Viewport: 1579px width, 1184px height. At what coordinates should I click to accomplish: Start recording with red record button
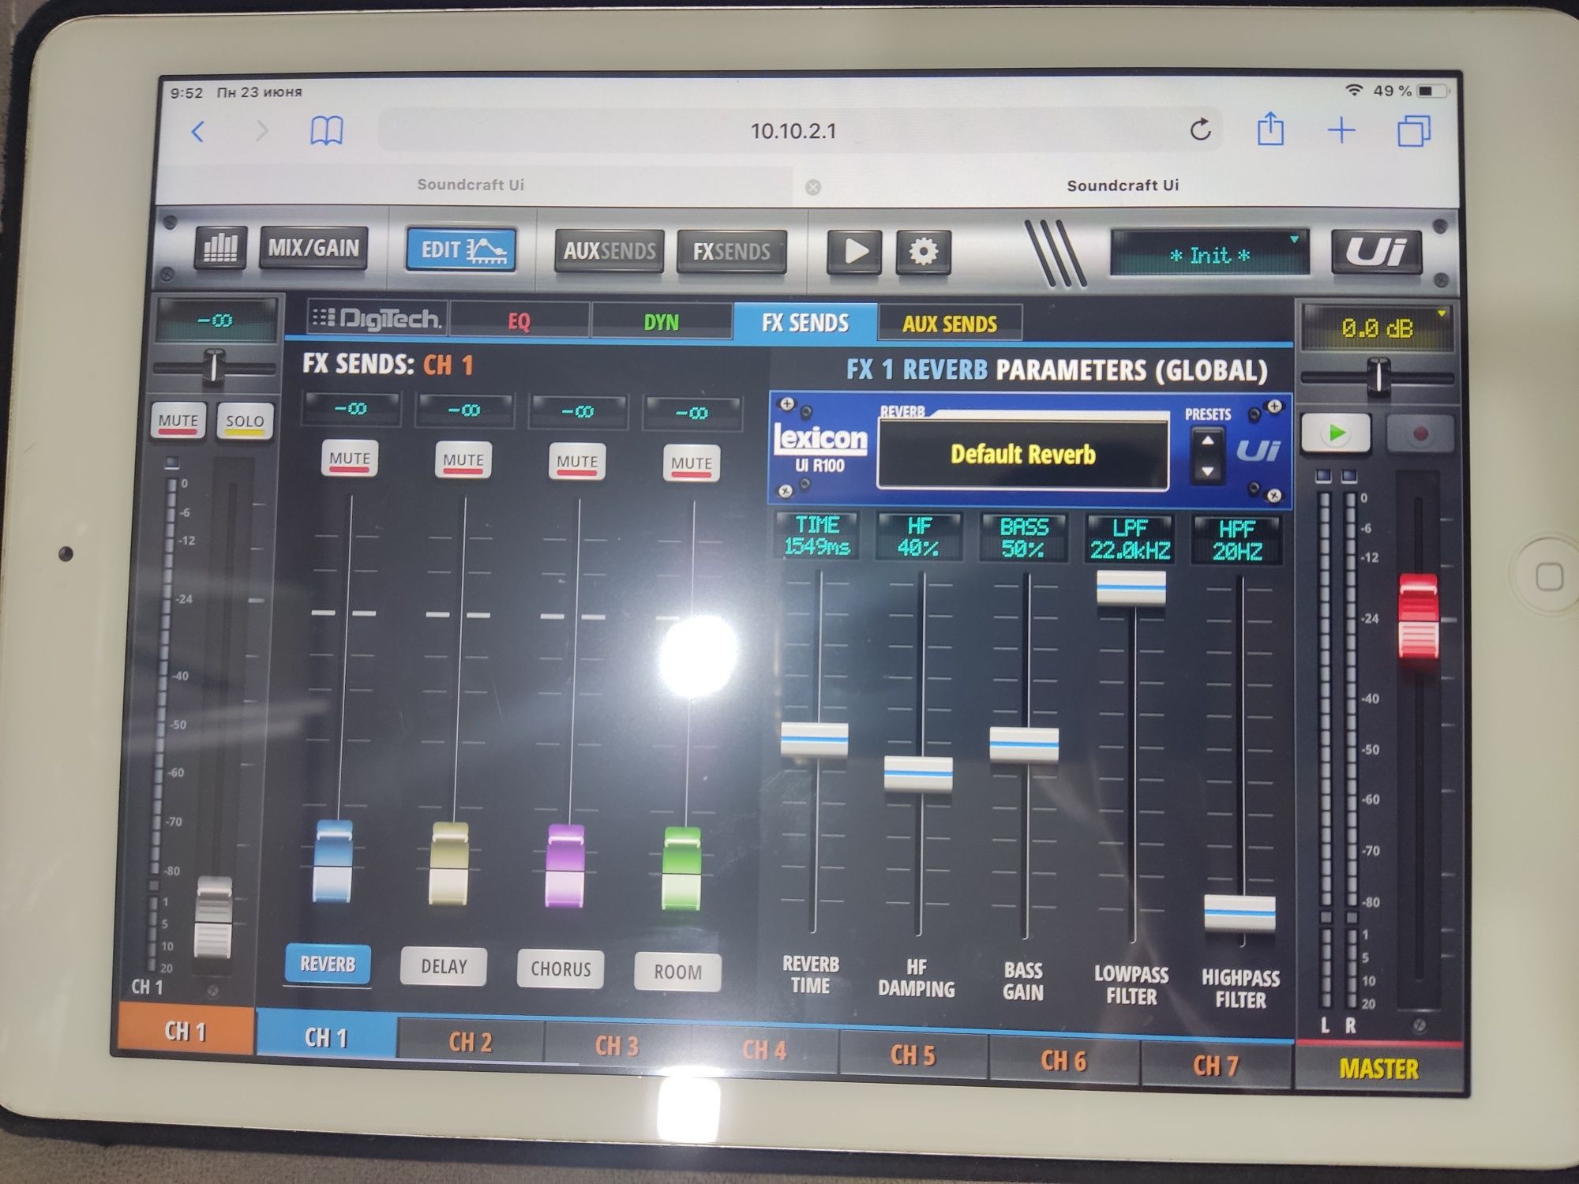pyautogui.click(x=1420, y=434)
